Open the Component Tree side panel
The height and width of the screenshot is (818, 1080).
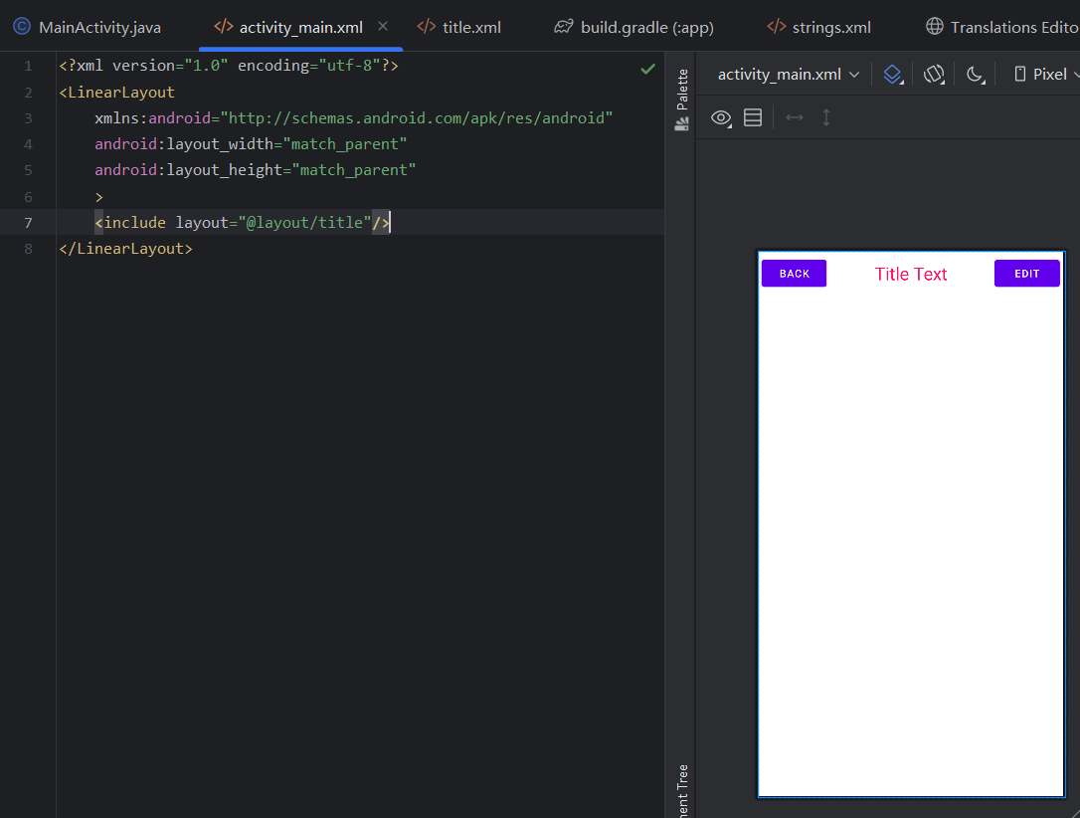(x=682, y=789)
